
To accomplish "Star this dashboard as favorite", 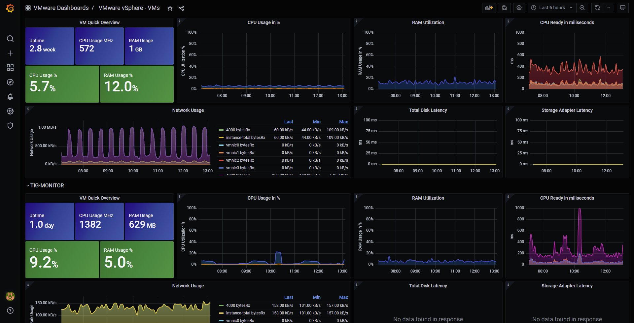I will point(170,8).
